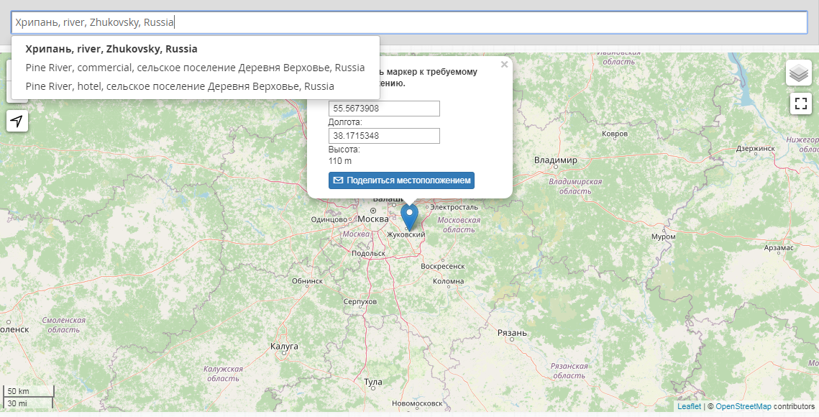
Task: Click the latitude field showing 55.5673908
Action: click(384, 109)
